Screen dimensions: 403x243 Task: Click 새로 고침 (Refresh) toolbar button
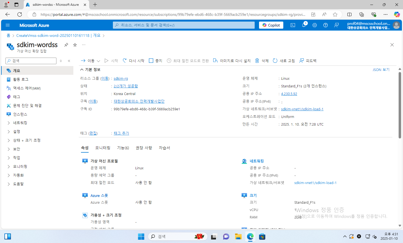click(x=284, y=61)
